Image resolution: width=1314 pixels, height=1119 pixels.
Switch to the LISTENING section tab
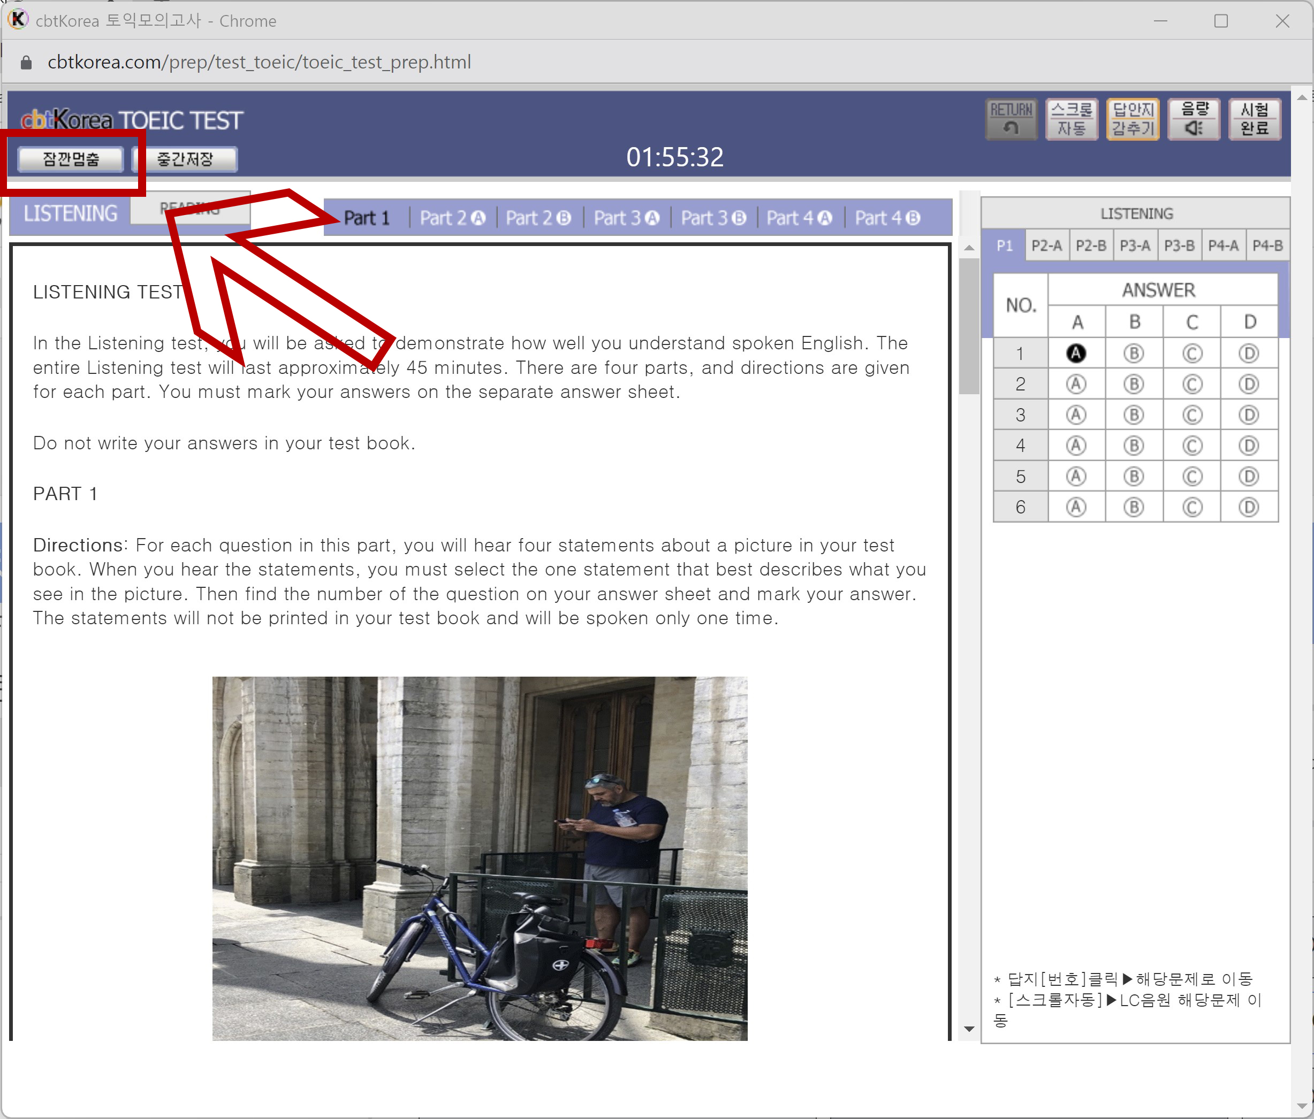[x=70, y=214]
